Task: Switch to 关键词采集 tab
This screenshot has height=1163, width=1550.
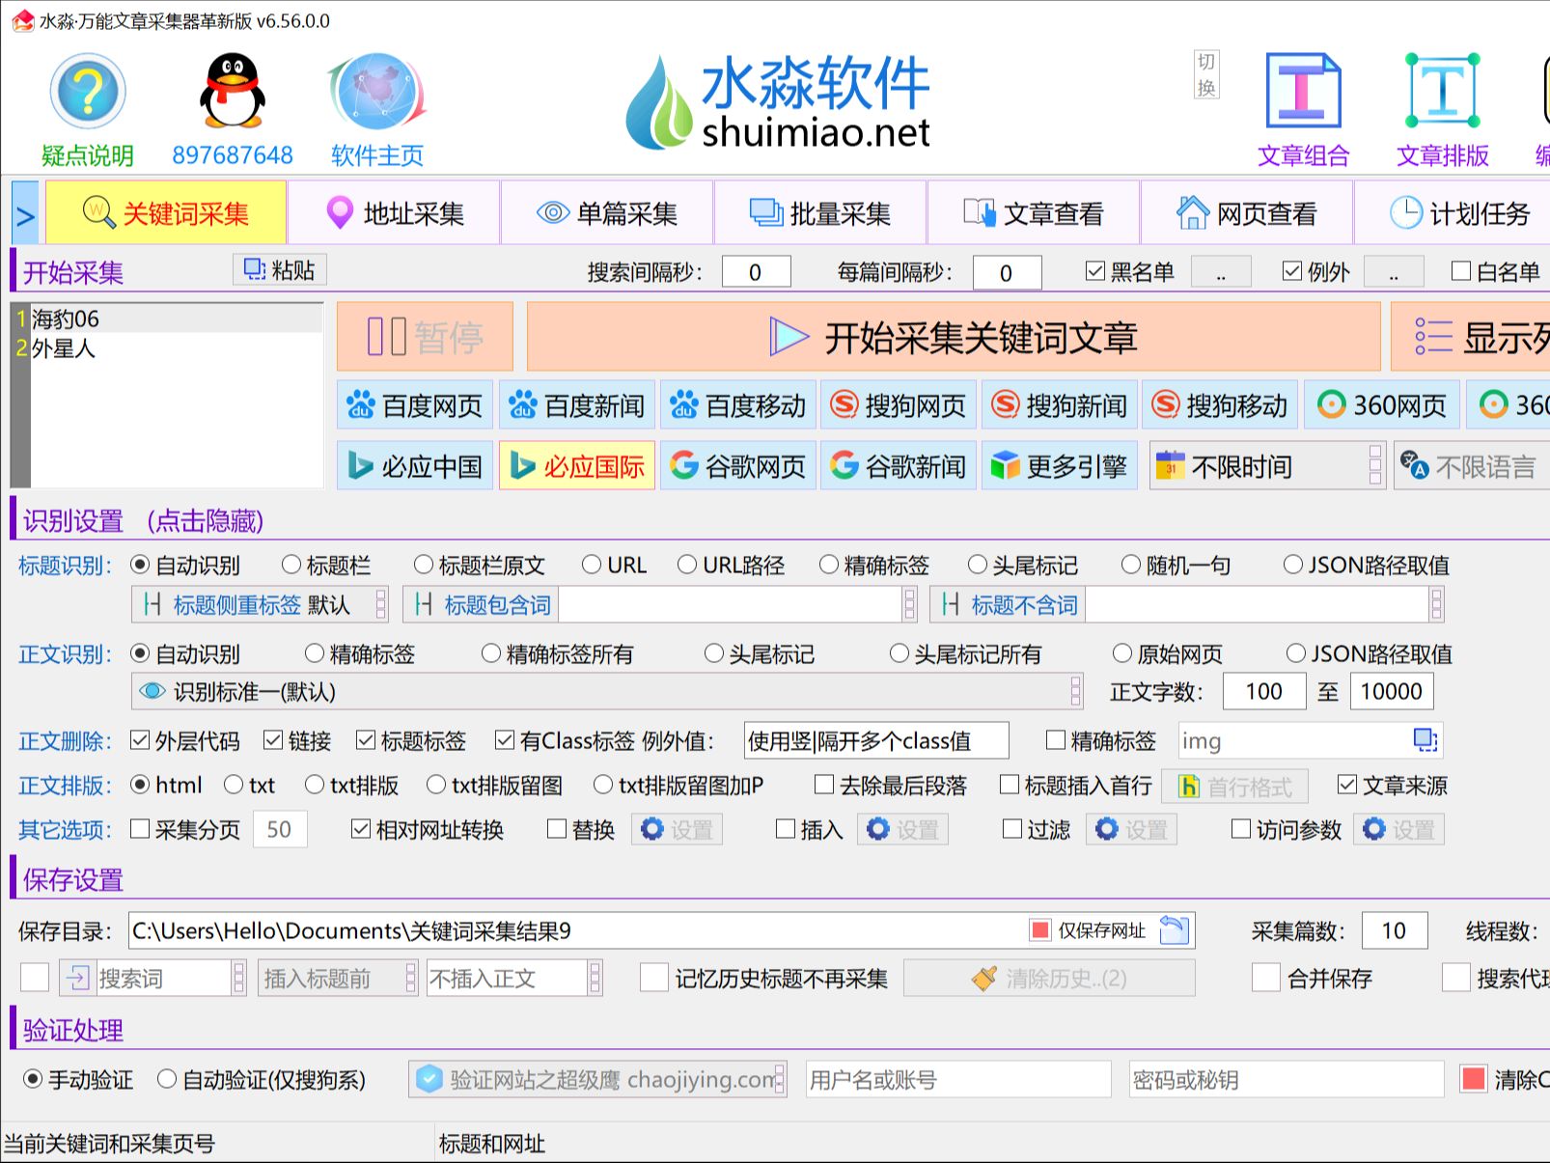Action: [x=166, y=213]
